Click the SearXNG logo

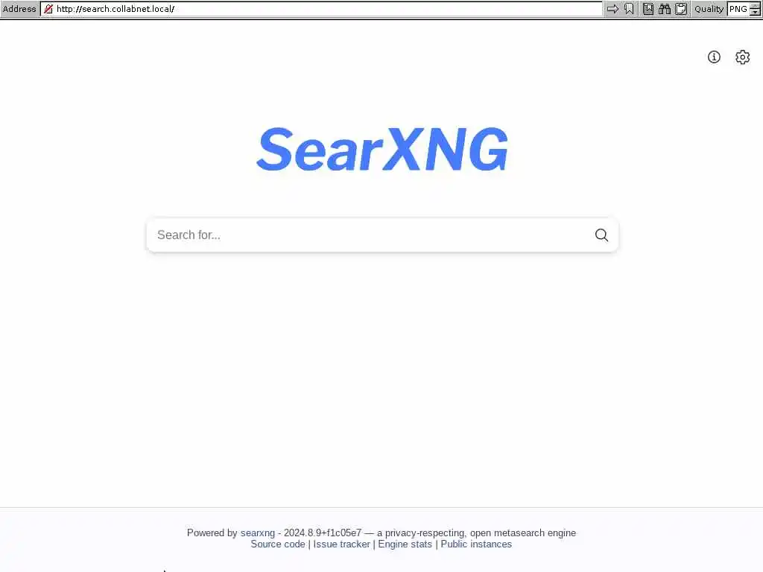click(382, 149)
